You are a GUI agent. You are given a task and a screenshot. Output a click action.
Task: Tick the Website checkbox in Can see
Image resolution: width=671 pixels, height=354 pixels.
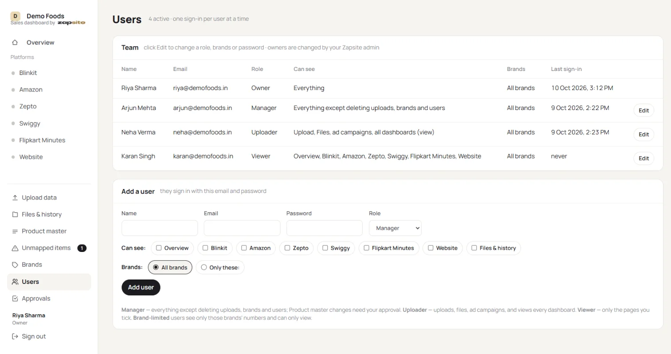[430, 248]
